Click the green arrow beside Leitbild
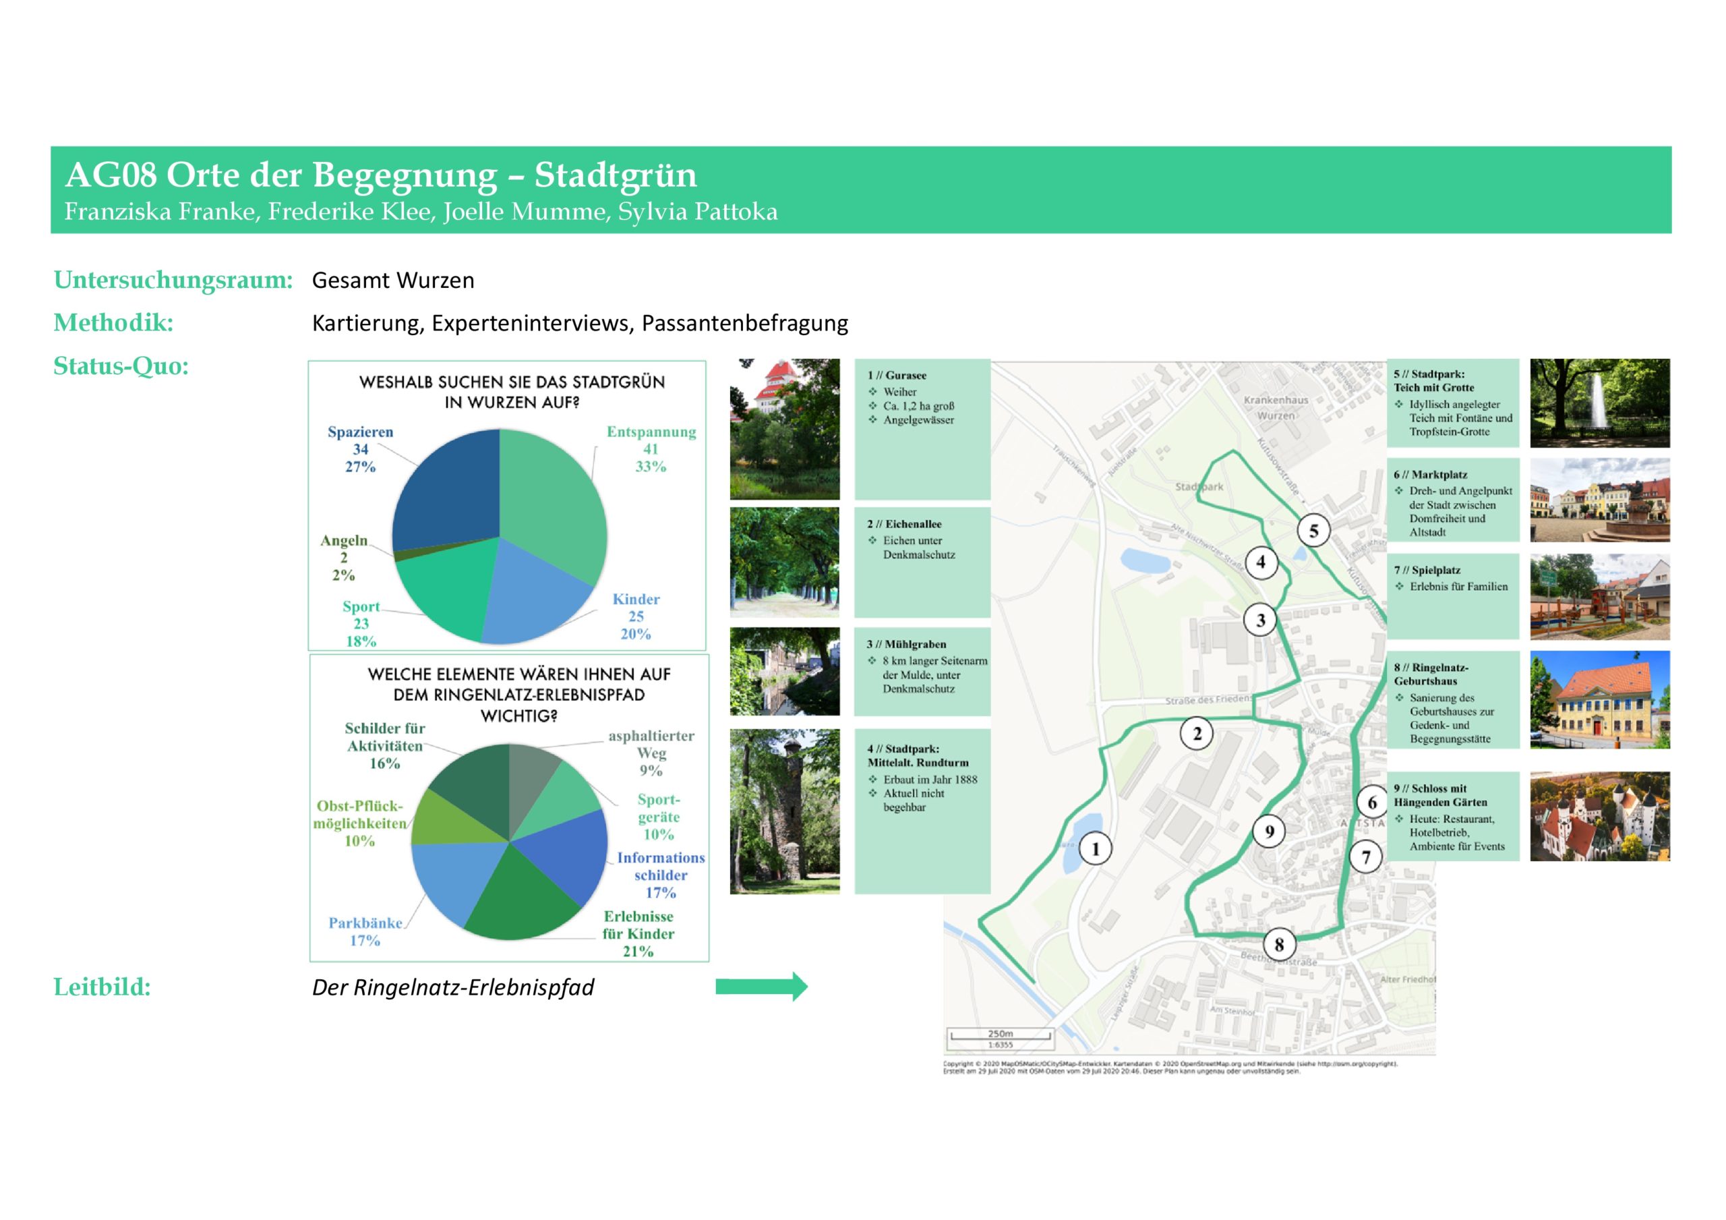1726x1220 pixels. tap(761, 986)
